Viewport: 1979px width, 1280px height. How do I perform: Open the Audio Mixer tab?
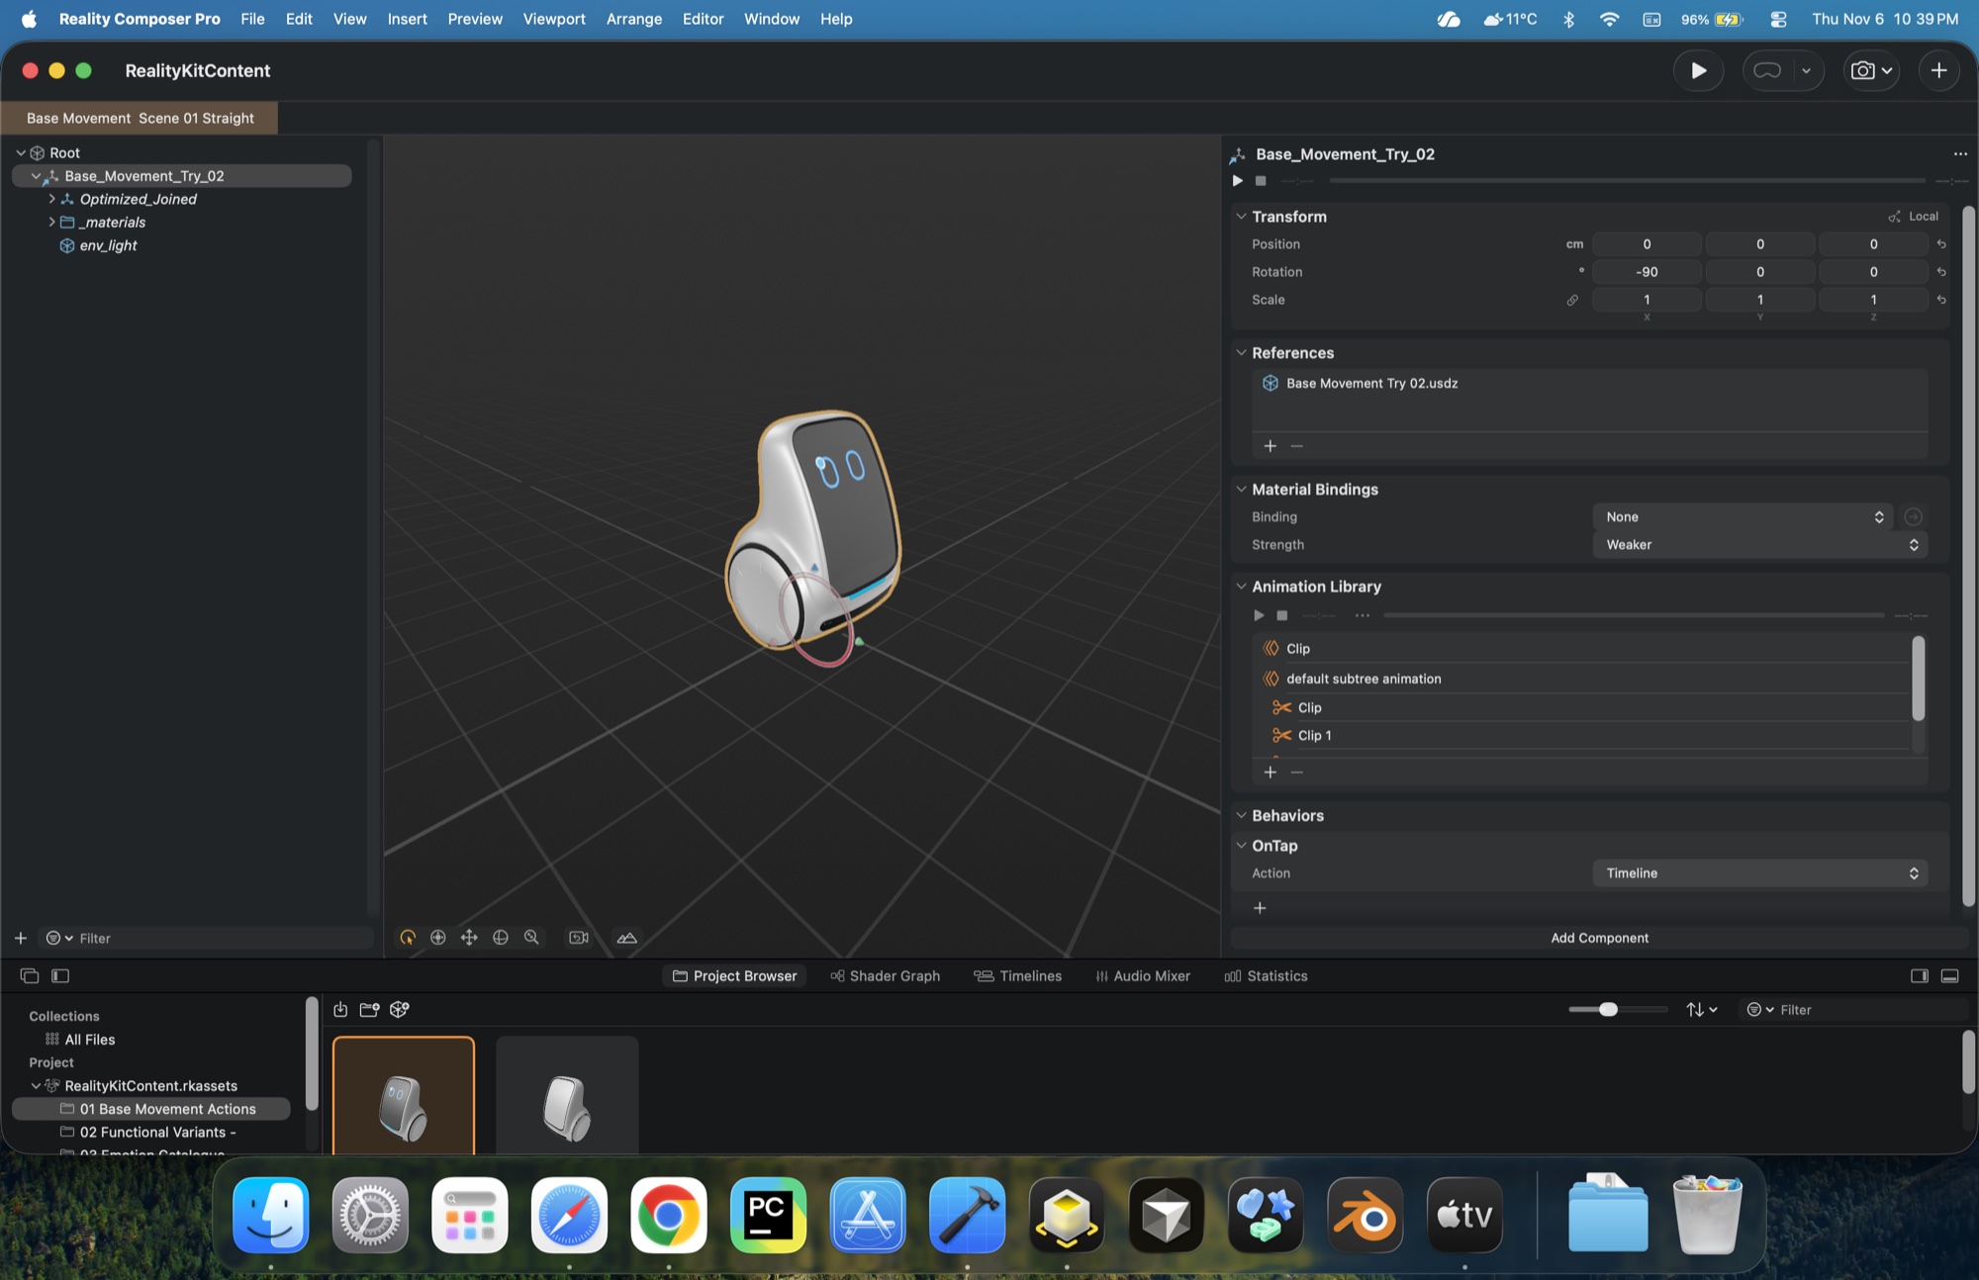click(x=1143, y=975)
